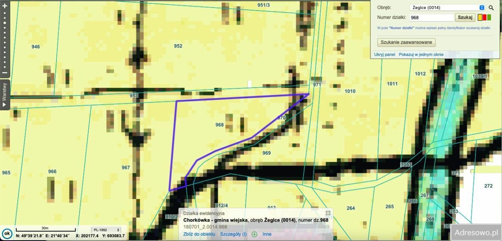Click the magnifier icon next to Obręb
502x241 pixels.
pos(491,7)
